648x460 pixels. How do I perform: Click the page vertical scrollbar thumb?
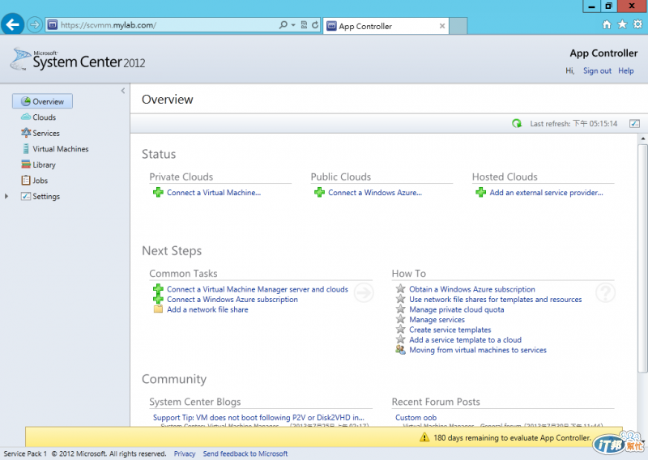[x=642, y=258]
